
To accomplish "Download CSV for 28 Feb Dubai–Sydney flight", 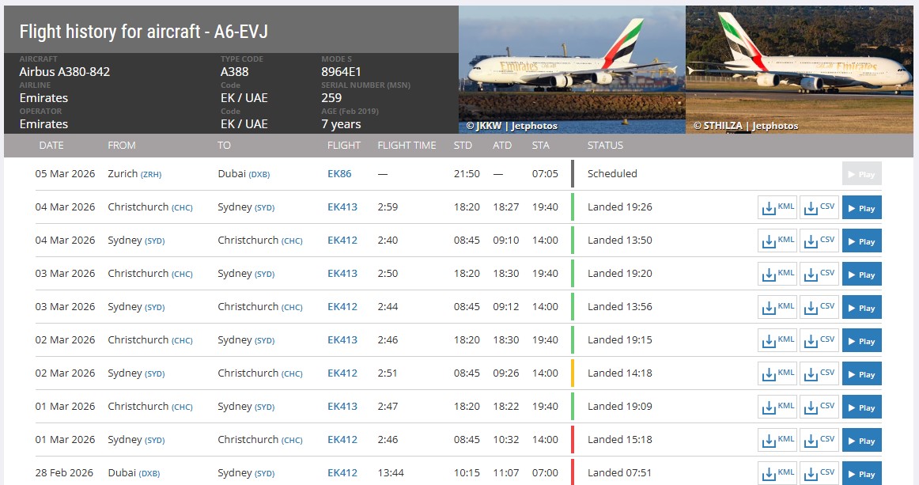I will [x=819, y=473].
